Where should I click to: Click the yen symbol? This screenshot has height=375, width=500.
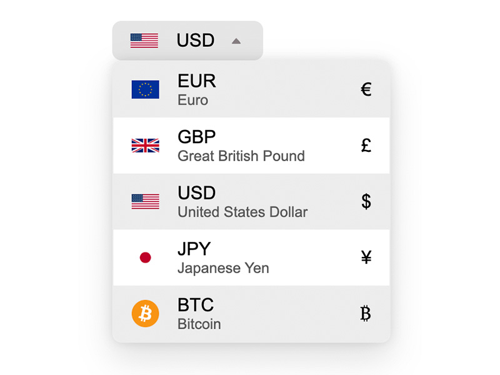tap(366, 257)
